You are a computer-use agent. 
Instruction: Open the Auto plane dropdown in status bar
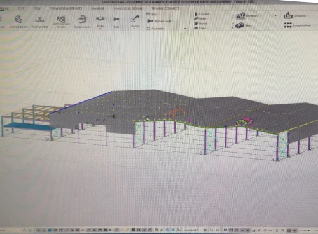(x=305, y=230)
